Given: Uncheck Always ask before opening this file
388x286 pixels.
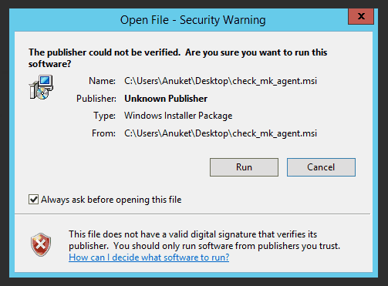Looking at the screenshot, I should click(33, 200).
